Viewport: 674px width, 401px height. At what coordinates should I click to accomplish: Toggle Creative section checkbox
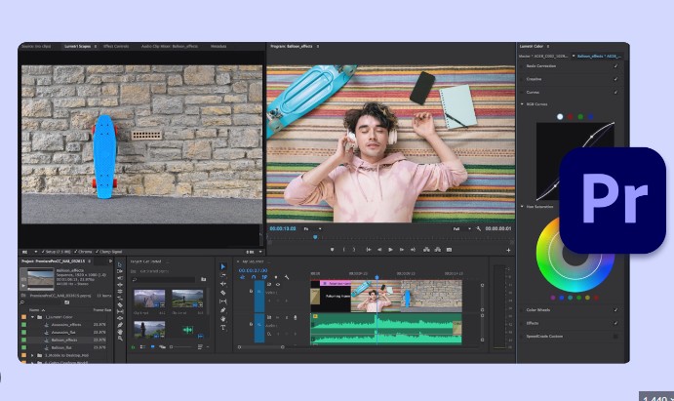[x=616, y=79]
